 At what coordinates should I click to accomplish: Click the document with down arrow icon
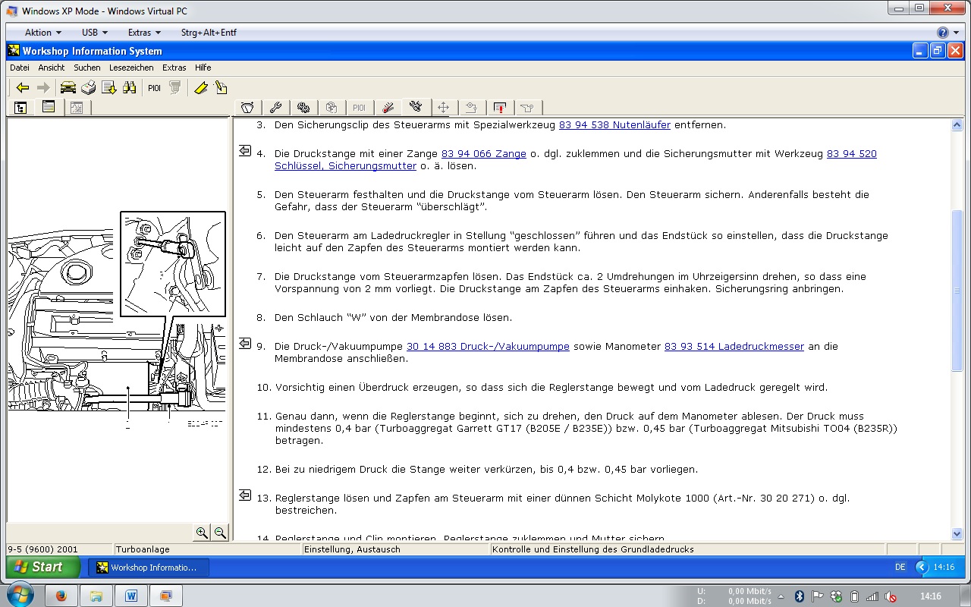coord(109,87)
